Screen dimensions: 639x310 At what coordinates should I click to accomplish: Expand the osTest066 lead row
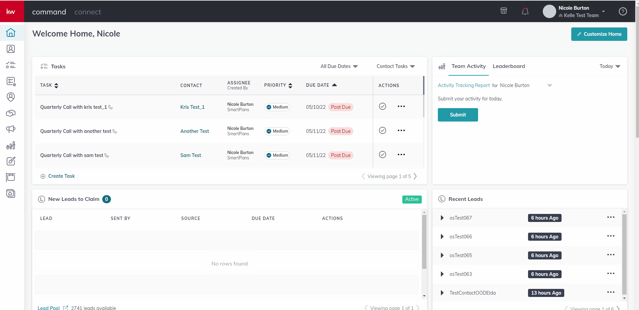pos(442,237)
